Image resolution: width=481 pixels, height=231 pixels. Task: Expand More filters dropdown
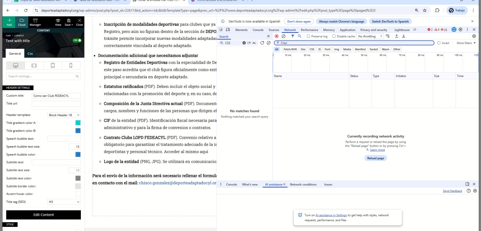tap(466, 43)
